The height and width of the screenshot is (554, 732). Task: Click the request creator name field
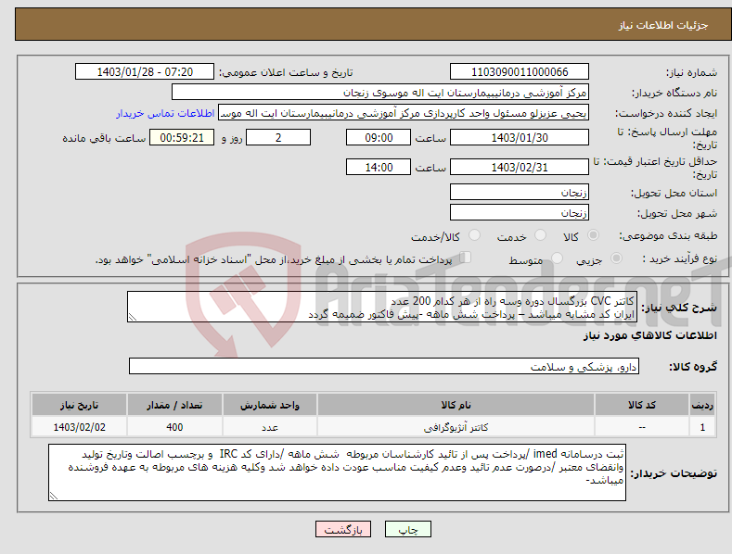[x=404, y=113]
